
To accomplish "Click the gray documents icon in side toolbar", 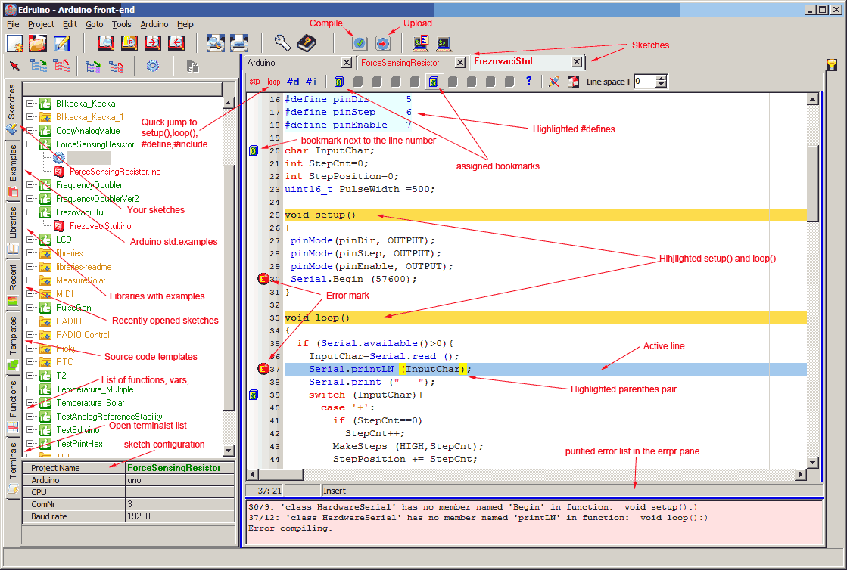I will pyautogui.click(x=192, y=67).
